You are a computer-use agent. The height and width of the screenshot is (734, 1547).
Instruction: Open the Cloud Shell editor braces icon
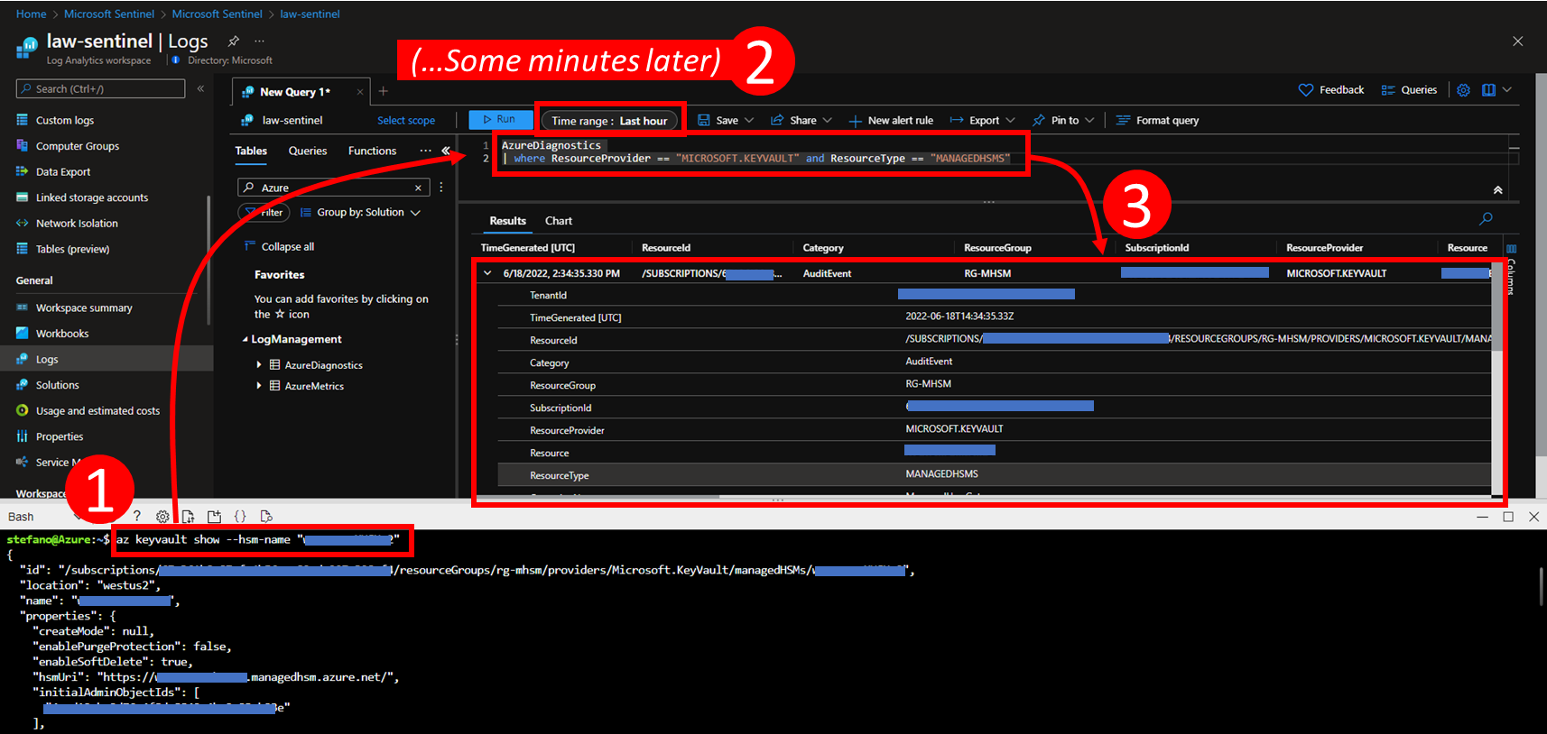click(x=240, y=517)
